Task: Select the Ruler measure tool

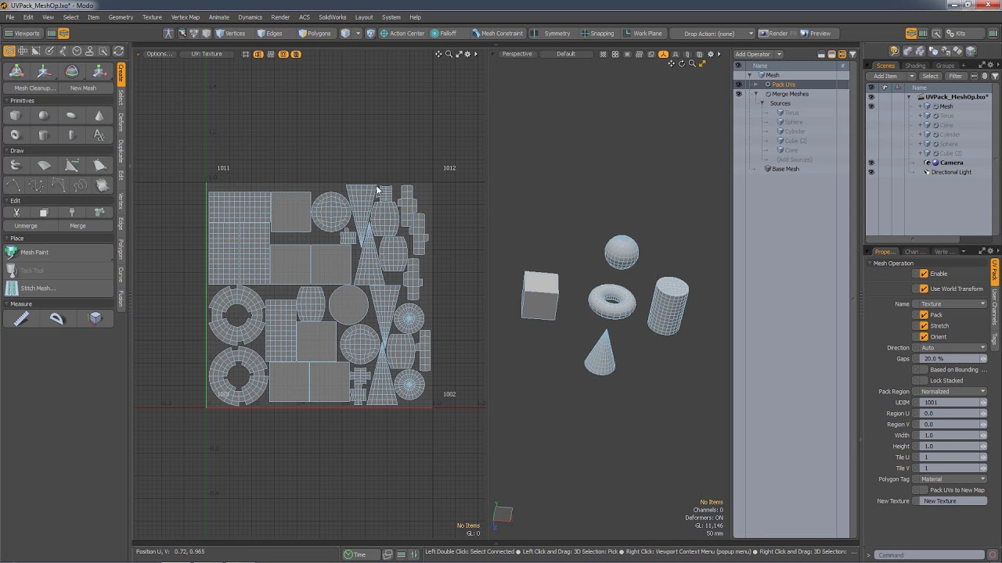Action: (x=21, y=318)
